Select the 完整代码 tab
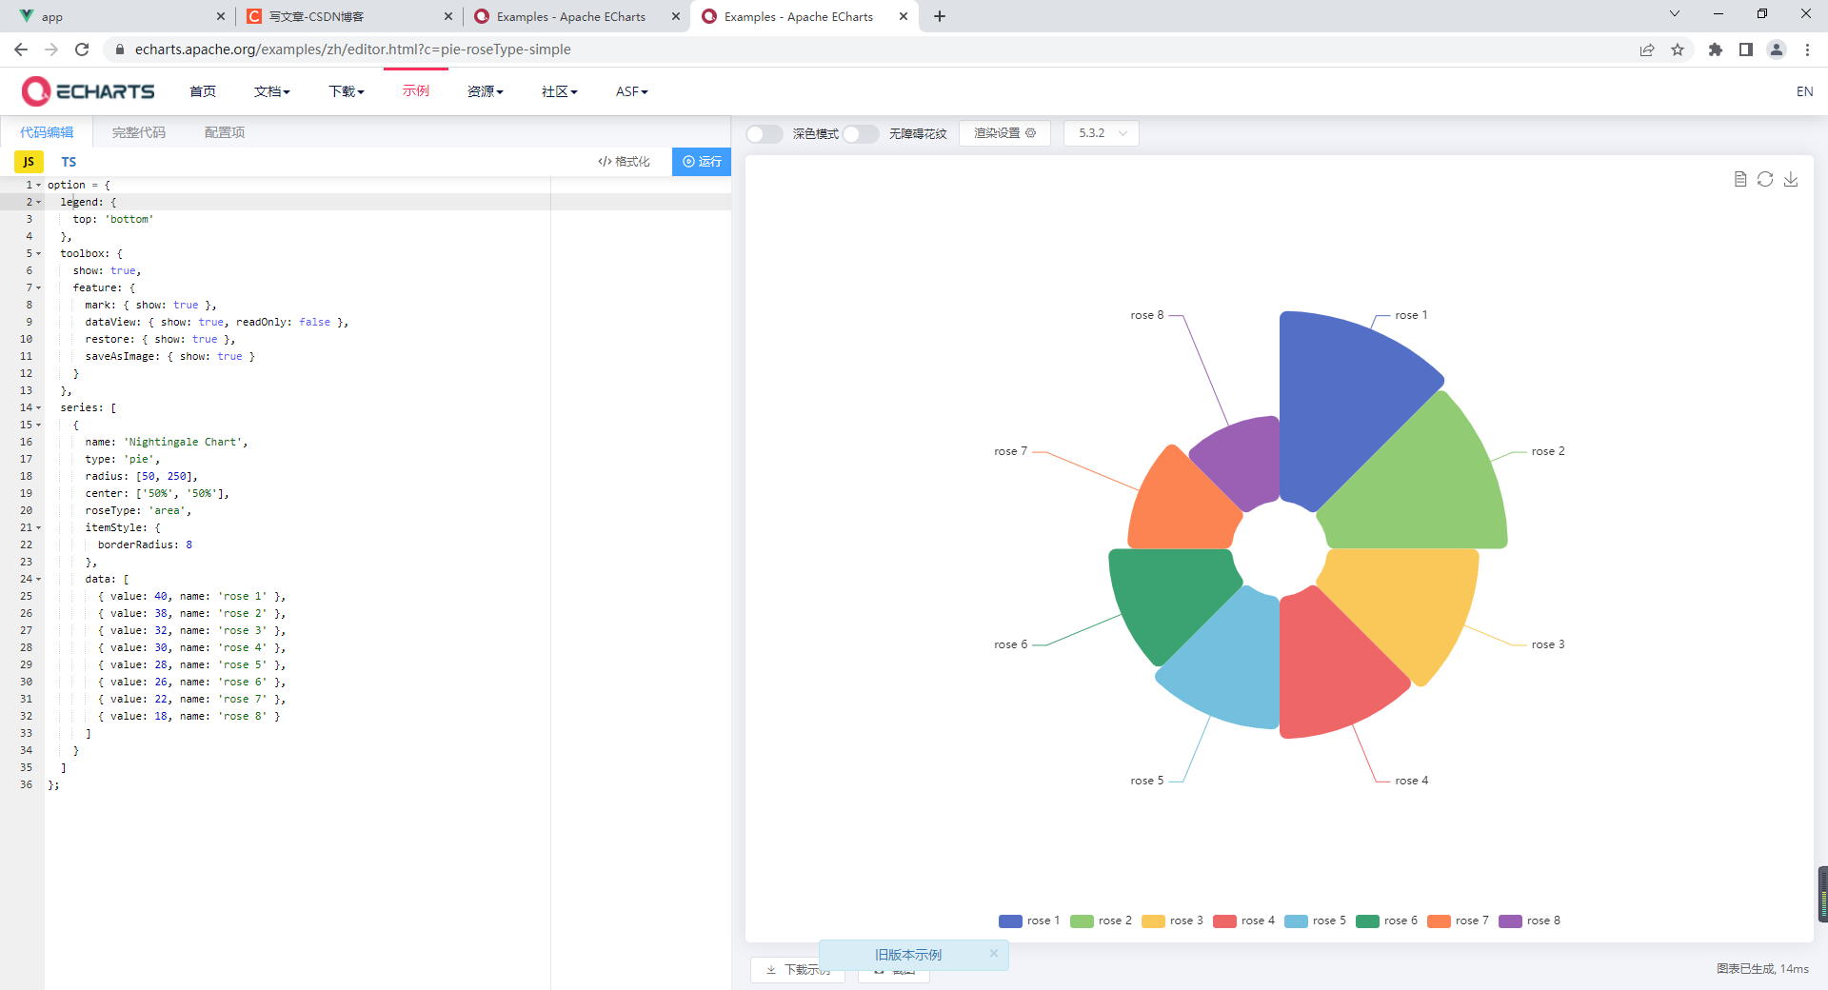 [x=139, y=132]
